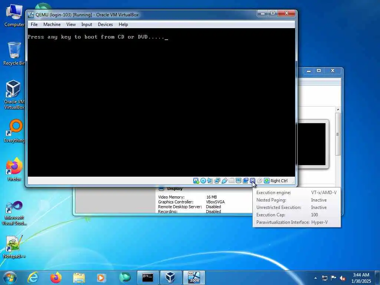Select the Everything search desktop shortcut
Screen dimensions: 380x285
tap(14, 131)
